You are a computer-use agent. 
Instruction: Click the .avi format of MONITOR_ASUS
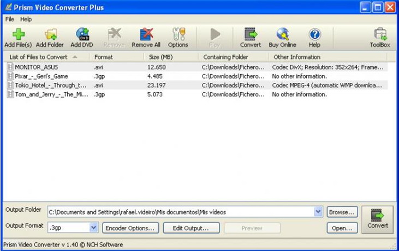98,67
